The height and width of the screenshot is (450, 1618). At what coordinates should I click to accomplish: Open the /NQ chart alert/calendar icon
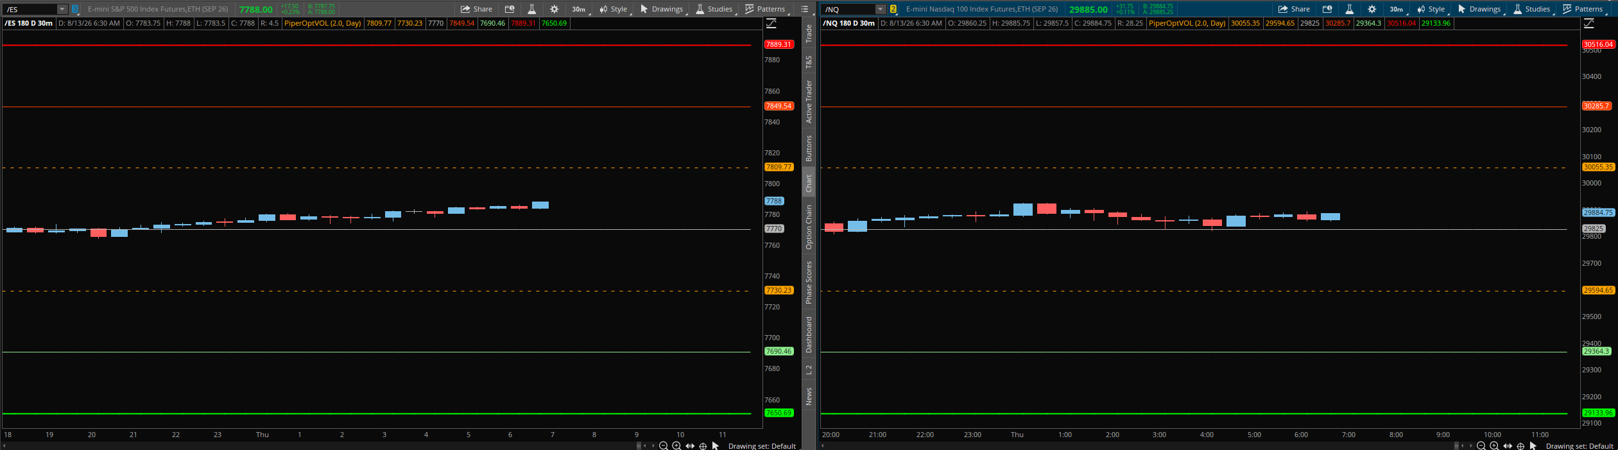point(1327,10)
